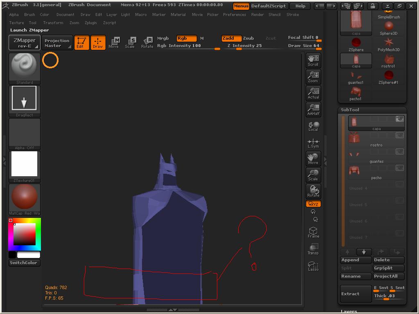Open the Alpha menu
Viewport: 419px width, 314px height.
pyautogui.click(x=14, y=15)
